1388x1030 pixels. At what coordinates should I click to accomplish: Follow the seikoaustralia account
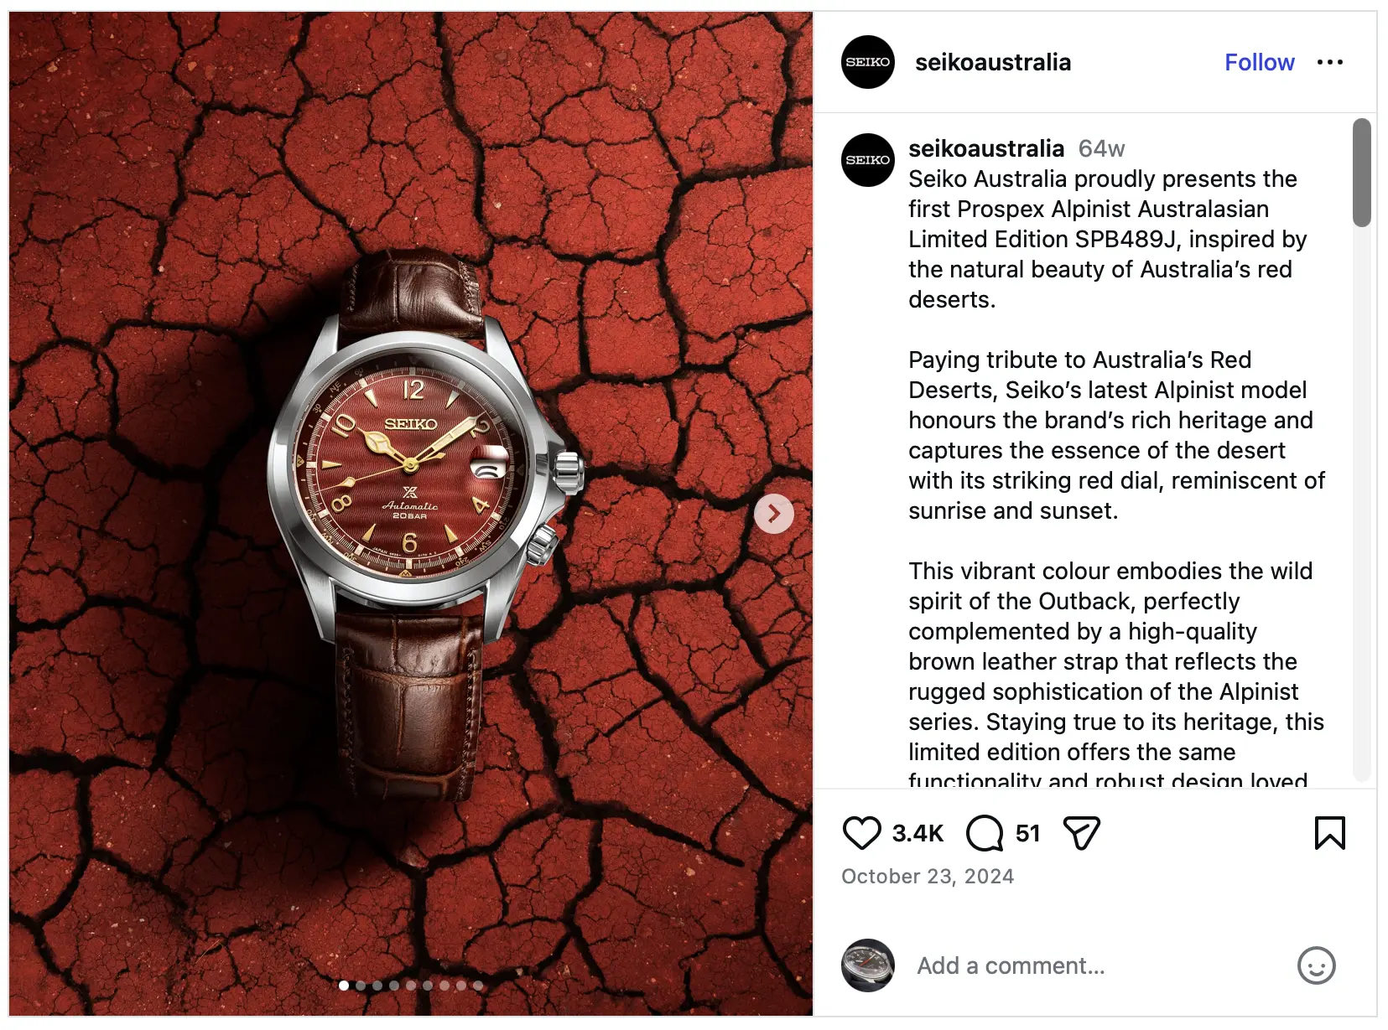click(x=1259, y=62)
